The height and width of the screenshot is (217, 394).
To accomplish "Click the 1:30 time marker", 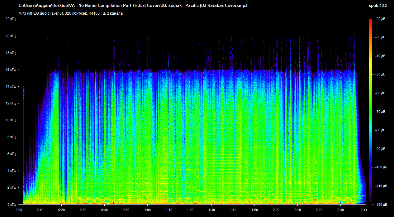I will pyautogui.click(x=212, y=210).
